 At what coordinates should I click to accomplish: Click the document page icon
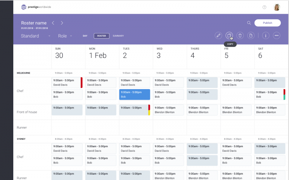coord(251,35)
